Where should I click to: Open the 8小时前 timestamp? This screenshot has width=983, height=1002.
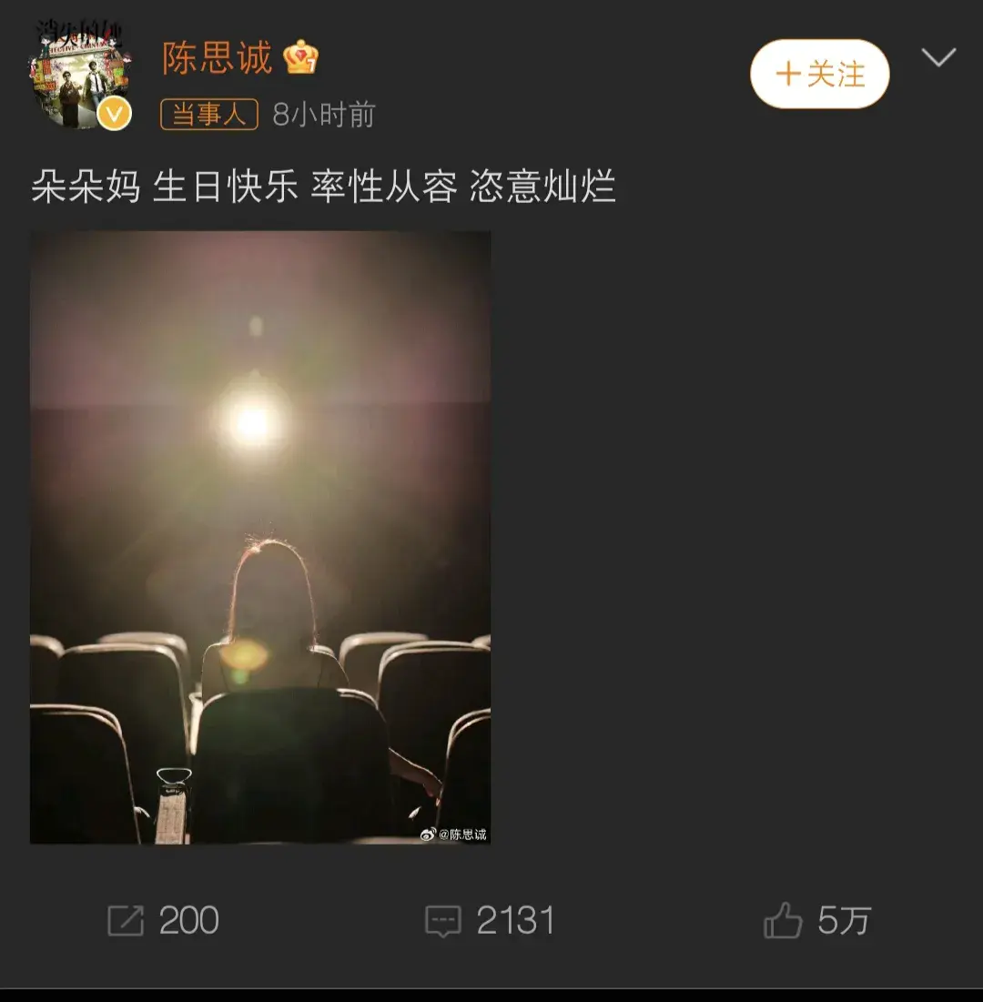coord(323,115)
